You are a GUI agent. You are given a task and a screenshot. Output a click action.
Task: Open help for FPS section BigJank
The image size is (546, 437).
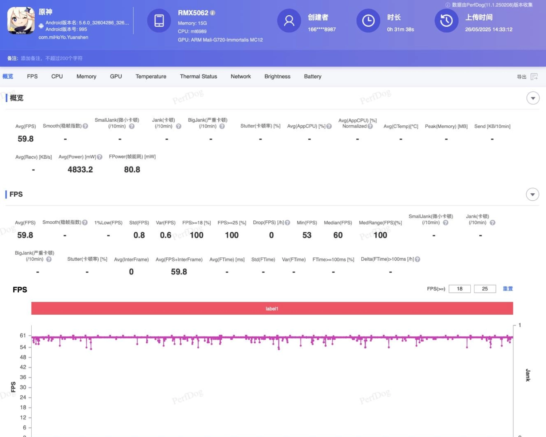(x=49, y=259)
